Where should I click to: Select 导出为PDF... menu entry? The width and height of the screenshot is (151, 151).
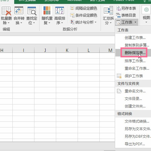(x=133, y=144)
